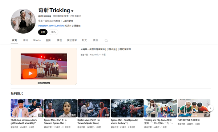Open the Spider-Man Part 2 video thumbnail

[x=60, y=108]
